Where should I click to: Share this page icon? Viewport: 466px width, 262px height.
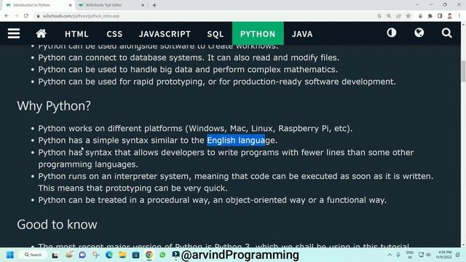pos(398,16)
